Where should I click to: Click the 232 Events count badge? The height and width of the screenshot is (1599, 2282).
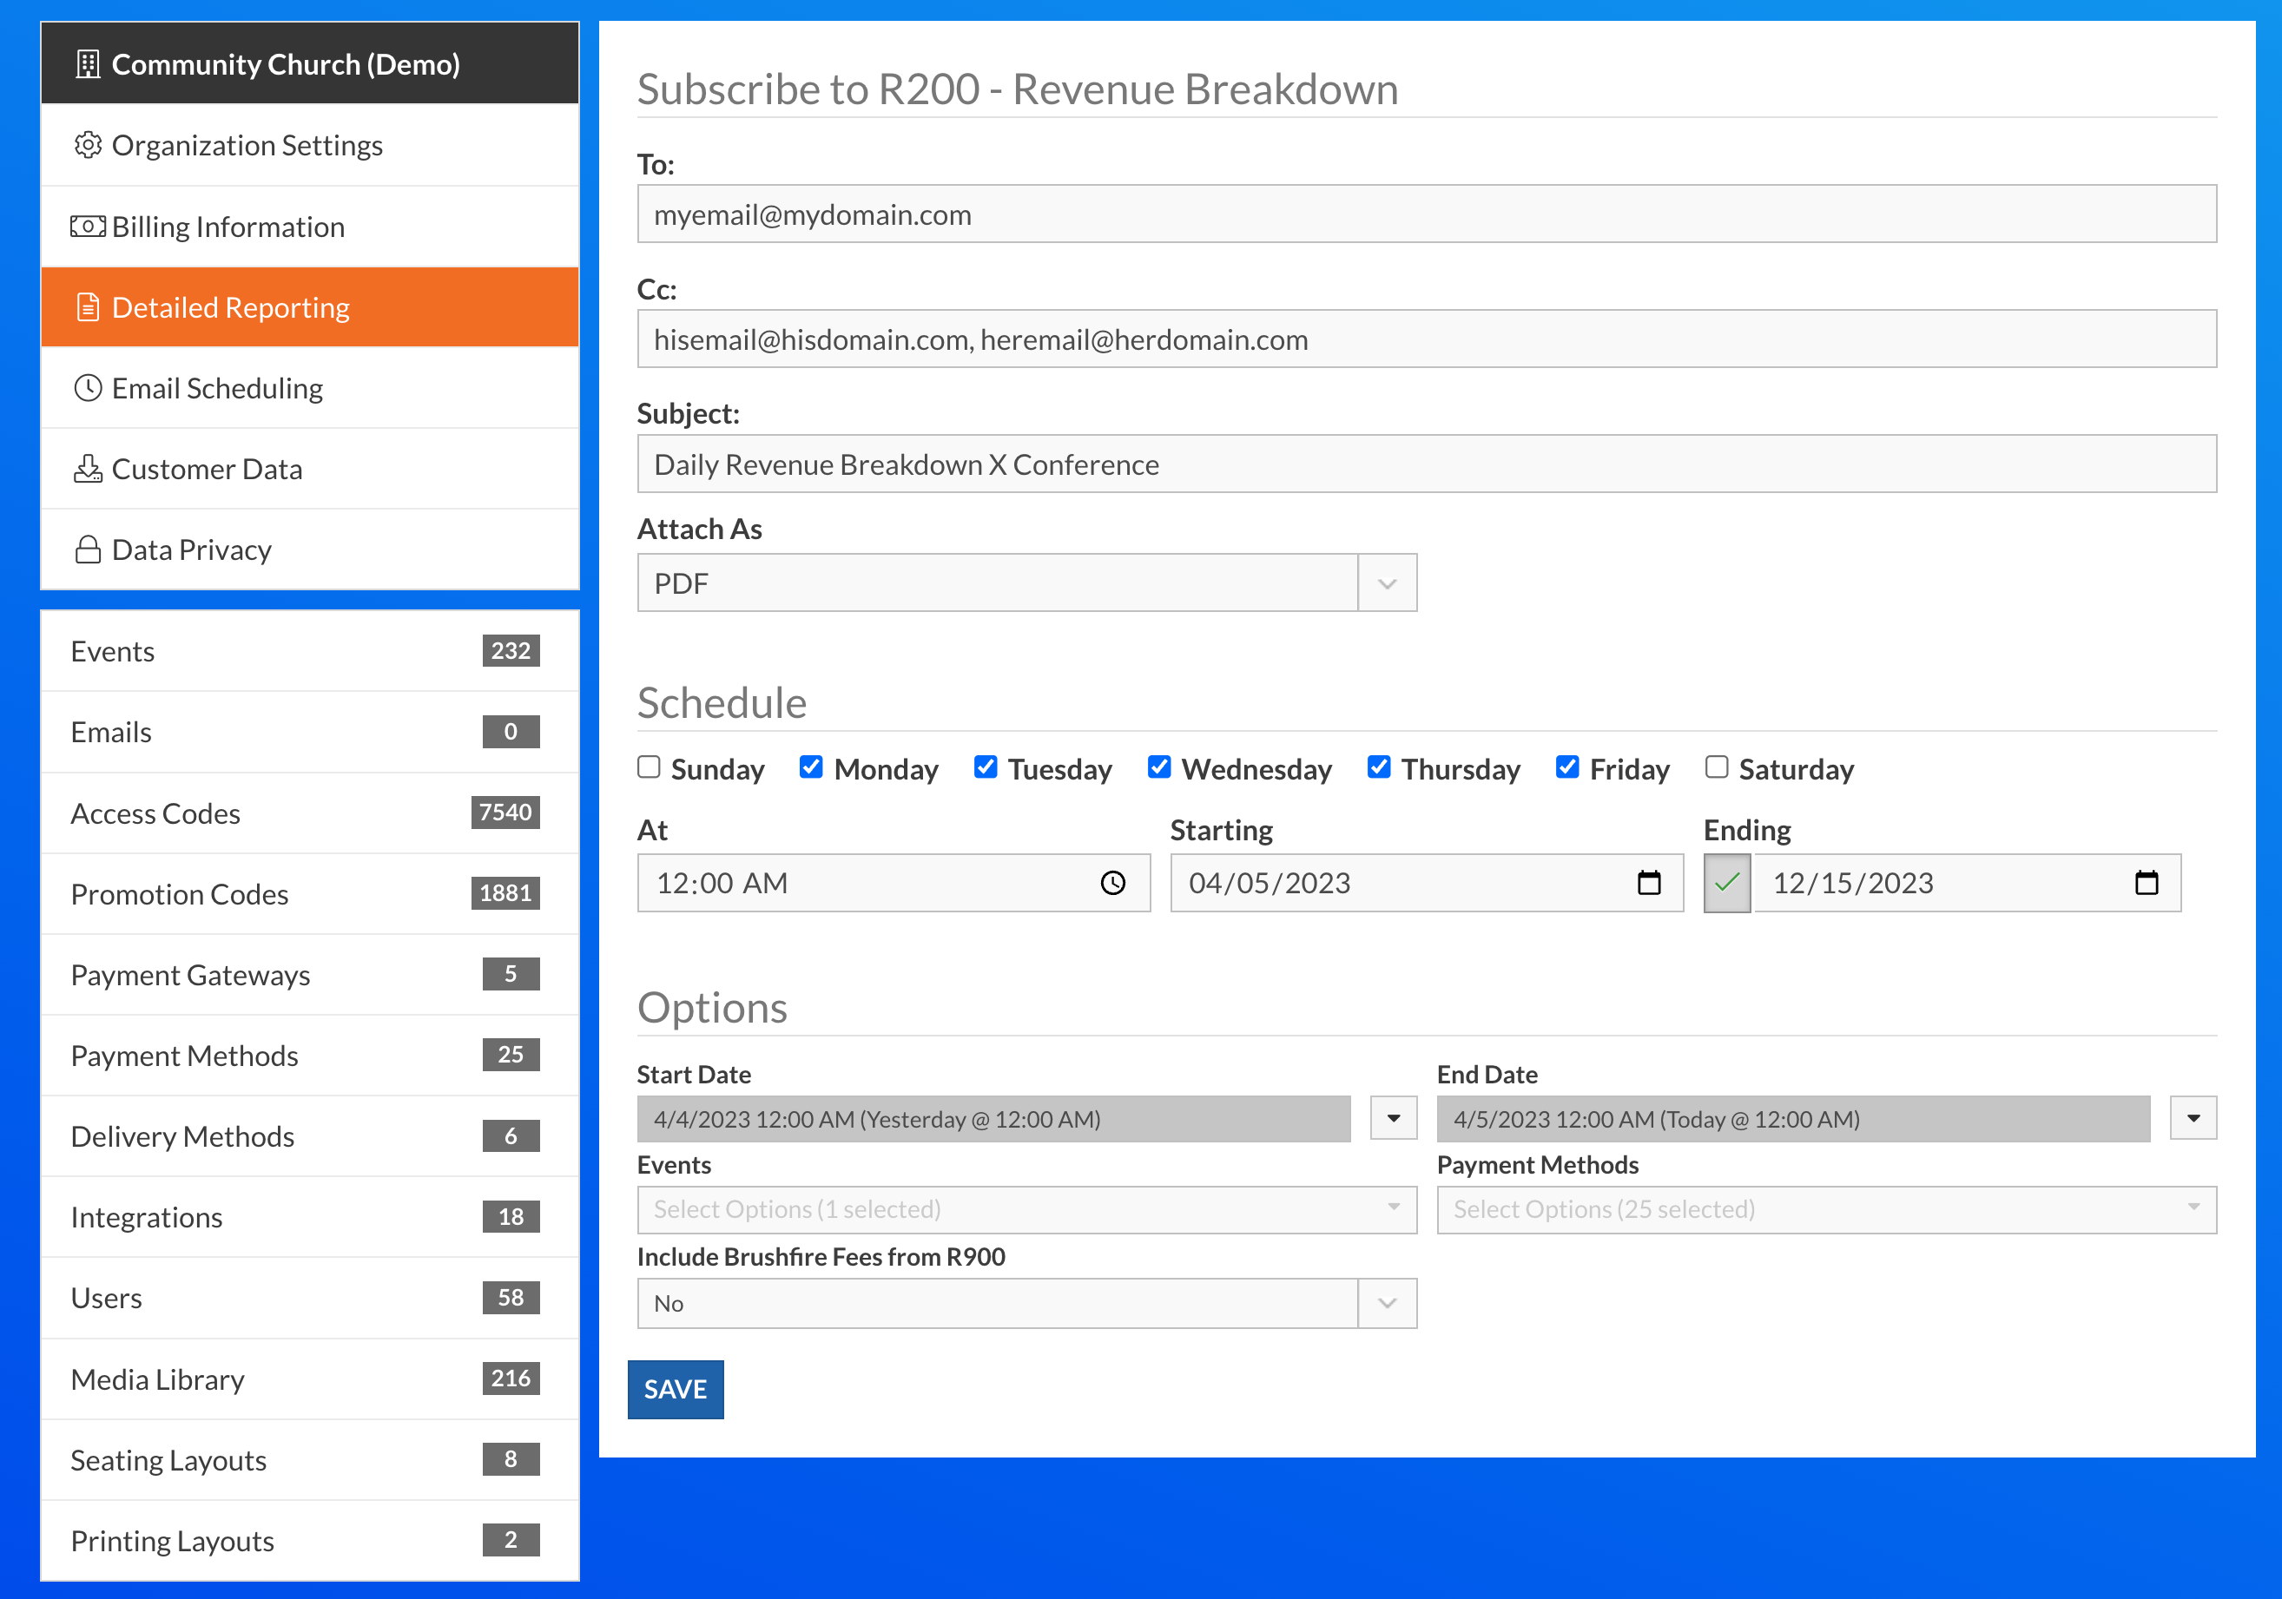(x=511, y=651)
